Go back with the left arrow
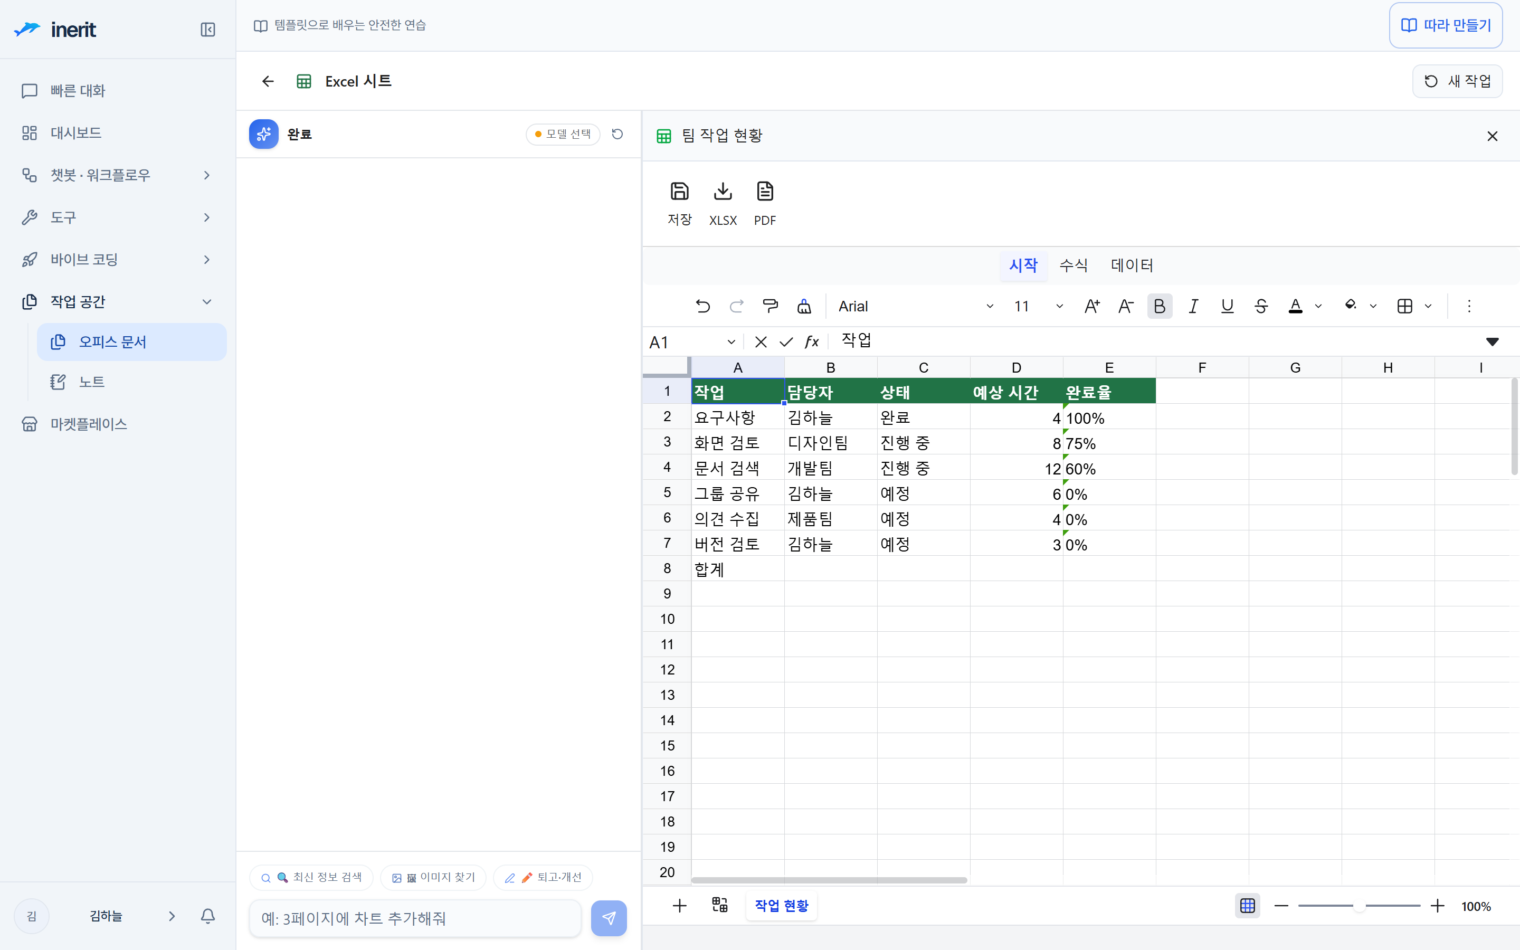 tap(268, 81)
